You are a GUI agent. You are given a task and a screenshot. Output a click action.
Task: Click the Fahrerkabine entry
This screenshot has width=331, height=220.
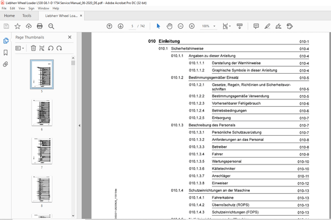(x=223, y=198)
